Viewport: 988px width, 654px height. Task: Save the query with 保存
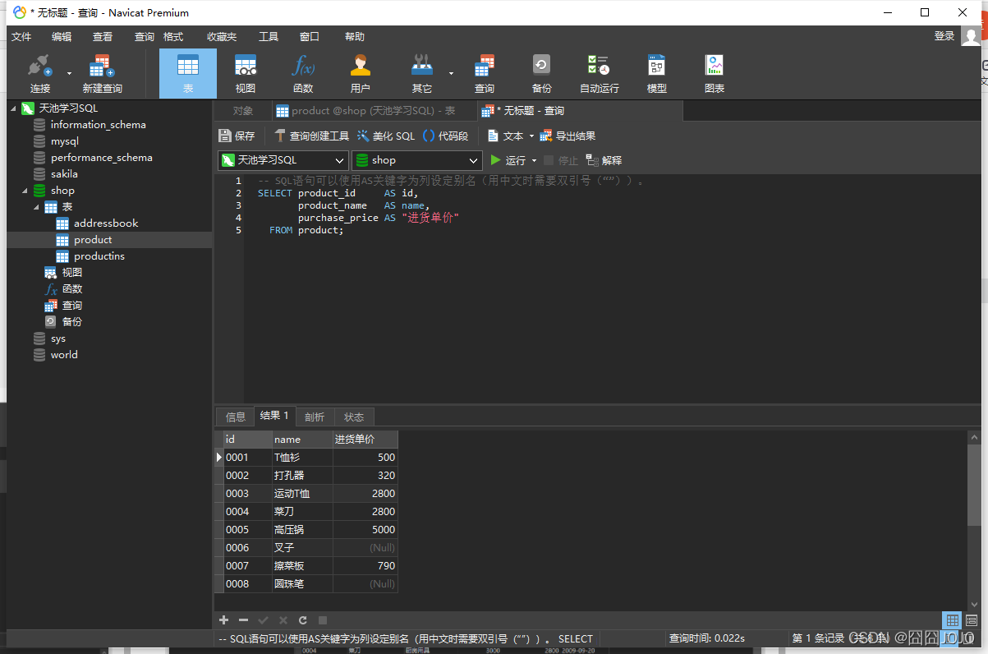click(x=237, y=136)
